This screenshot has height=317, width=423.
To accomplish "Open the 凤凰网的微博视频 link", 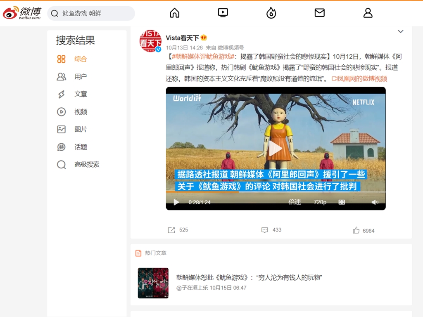I will tap(359, 79).
